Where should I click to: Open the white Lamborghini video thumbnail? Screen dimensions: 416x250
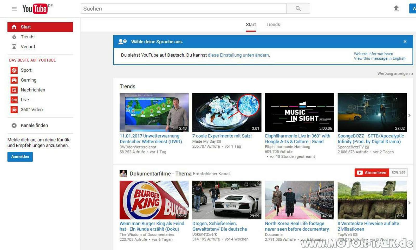[227, 200]
